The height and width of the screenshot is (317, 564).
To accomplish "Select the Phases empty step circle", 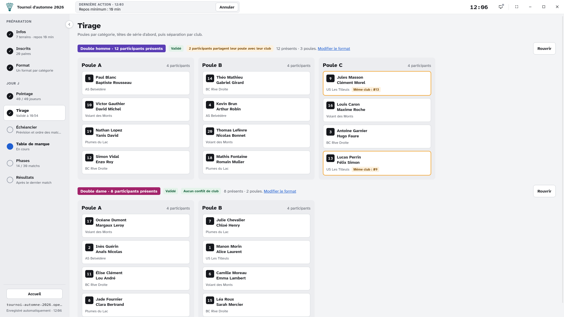I will (10, 163).
